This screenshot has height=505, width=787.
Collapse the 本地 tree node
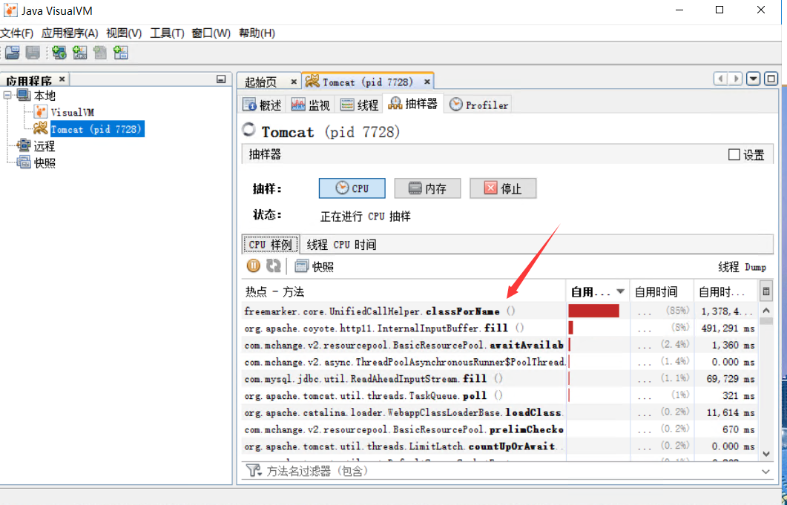(7, 95)
